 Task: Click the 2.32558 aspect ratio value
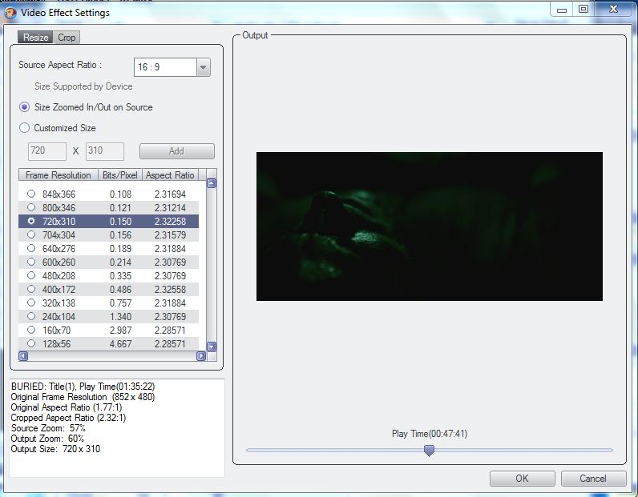coord(170,290)
